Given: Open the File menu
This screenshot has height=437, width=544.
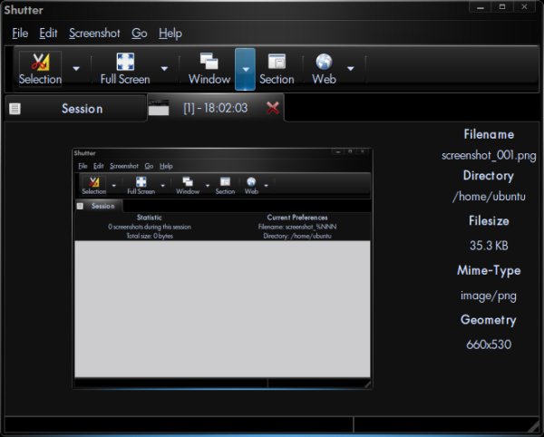Looking at the screenshot, I should [20, 34].
